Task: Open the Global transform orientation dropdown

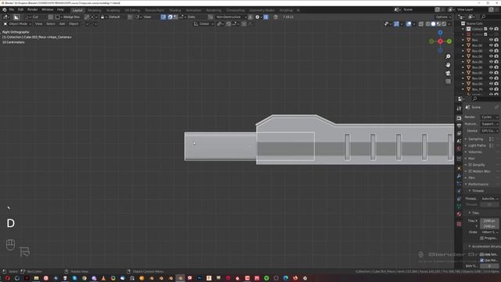Action: (x=204, y=24)
